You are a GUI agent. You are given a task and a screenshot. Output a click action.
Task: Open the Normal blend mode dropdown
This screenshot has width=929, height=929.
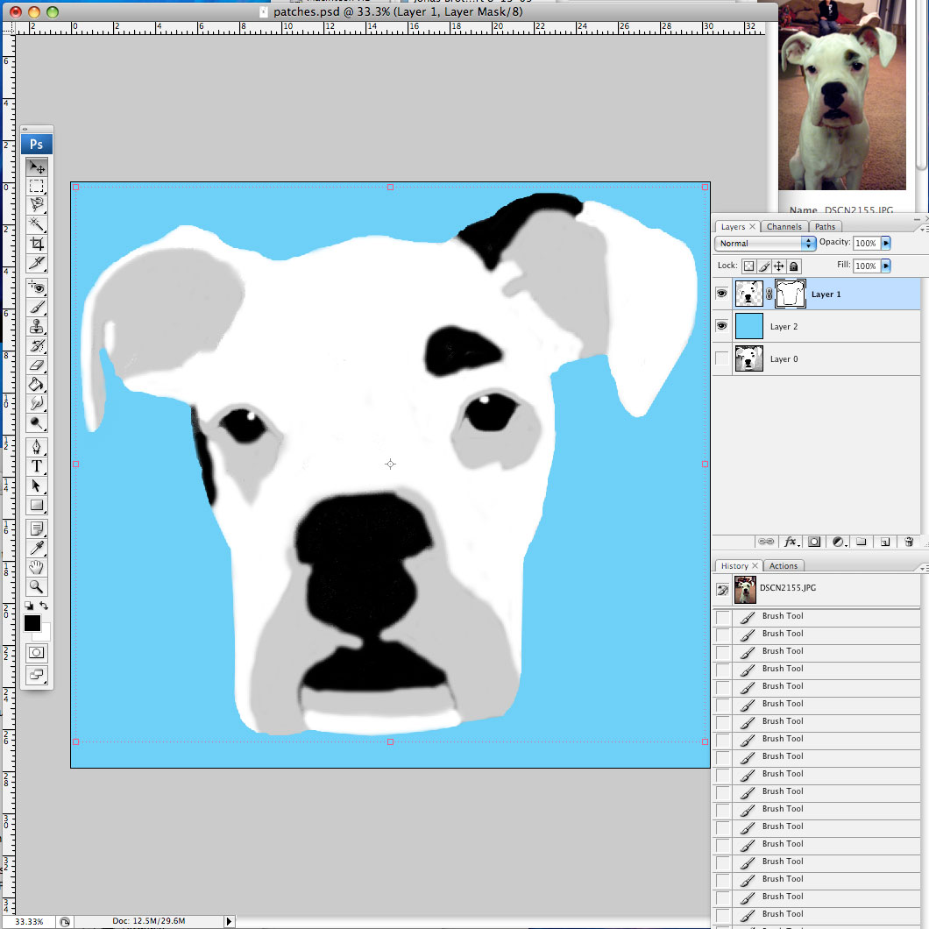coord(765,244)
